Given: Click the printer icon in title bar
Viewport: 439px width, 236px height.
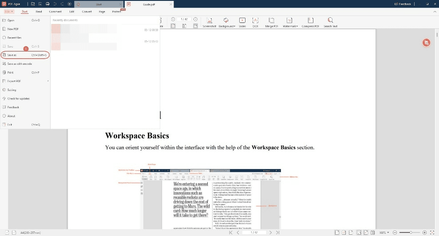Looking at the screenshot, I should tap(47, 4).
